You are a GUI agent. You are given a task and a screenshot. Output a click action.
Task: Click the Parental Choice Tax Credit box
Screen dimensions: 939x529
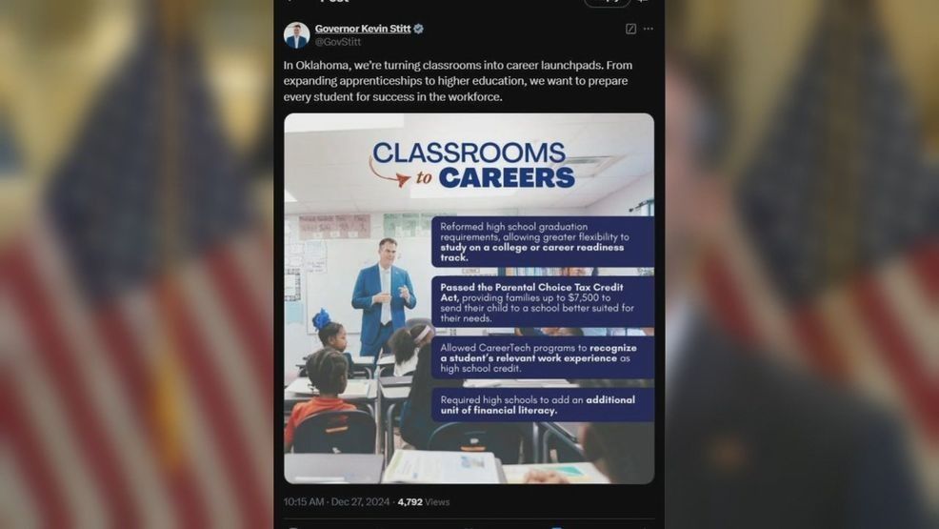point(543,302)
